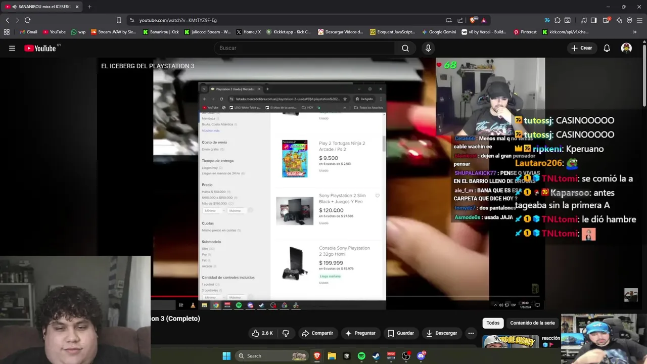
Task: Open the Brave Rewards triangle icon
Action: tap(484, 20)
